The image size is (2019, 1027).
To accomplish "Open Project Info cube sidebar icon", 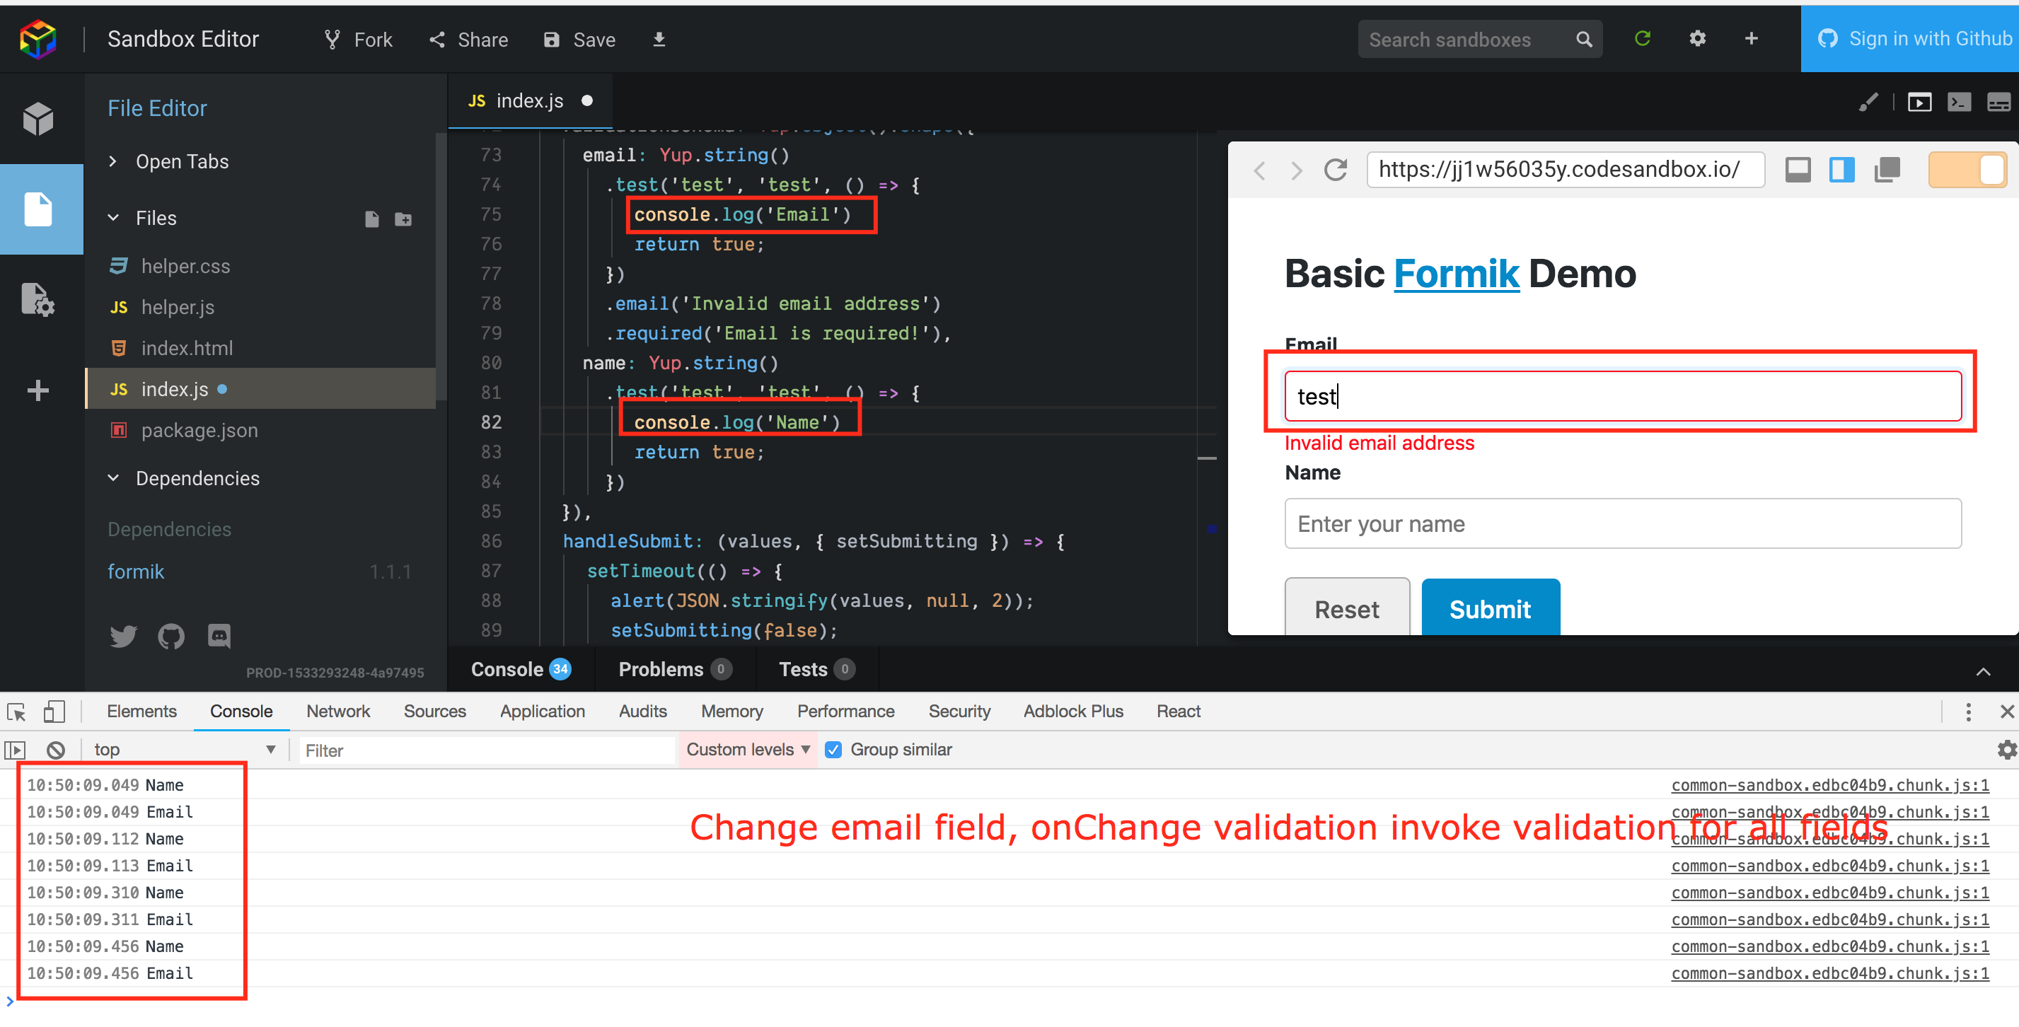I will tap(38, 119).
